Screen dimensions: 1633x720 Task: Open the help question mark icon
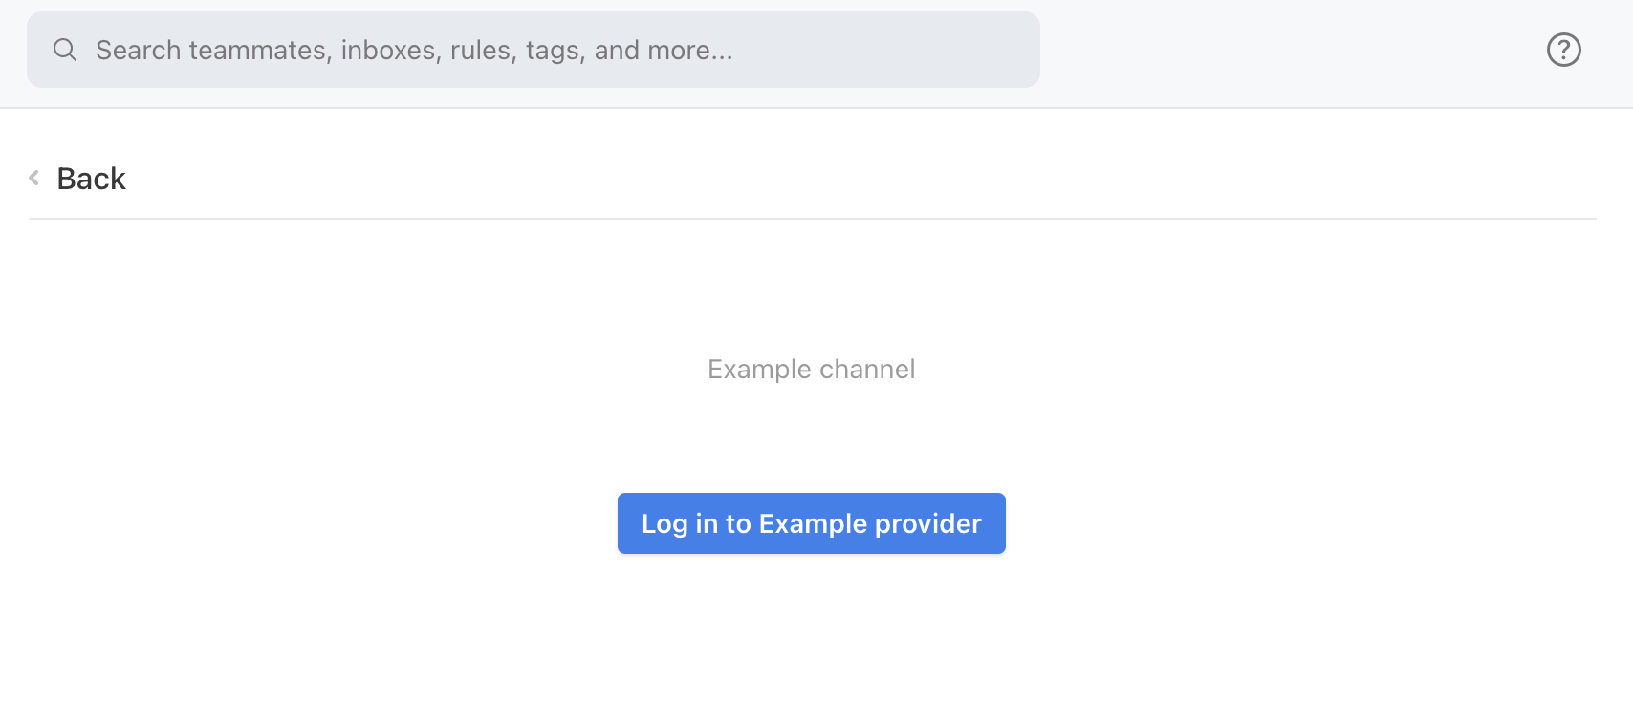1564,50
